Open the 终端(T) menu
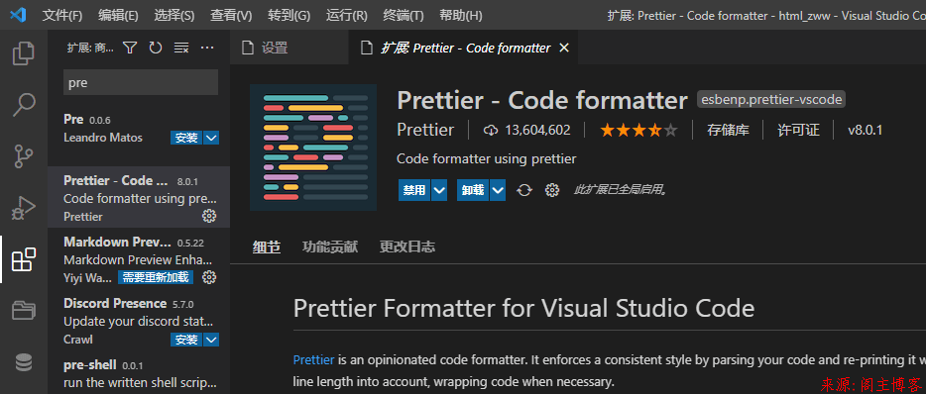The height and width of the screenshot is (394, 926). coord(404,15)
